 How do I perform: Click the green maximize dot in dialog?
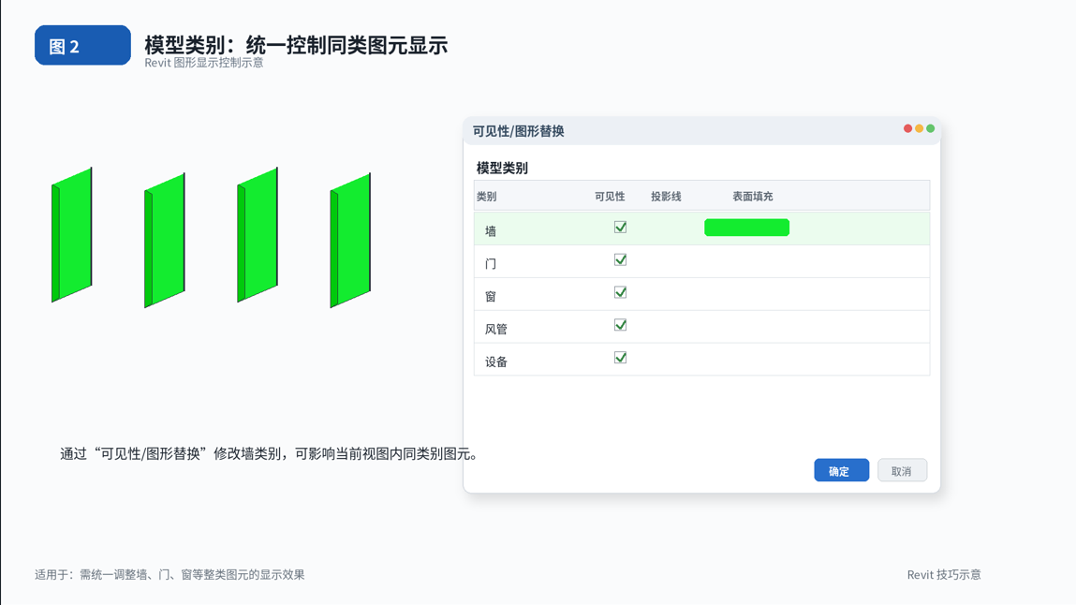[931, 128]
